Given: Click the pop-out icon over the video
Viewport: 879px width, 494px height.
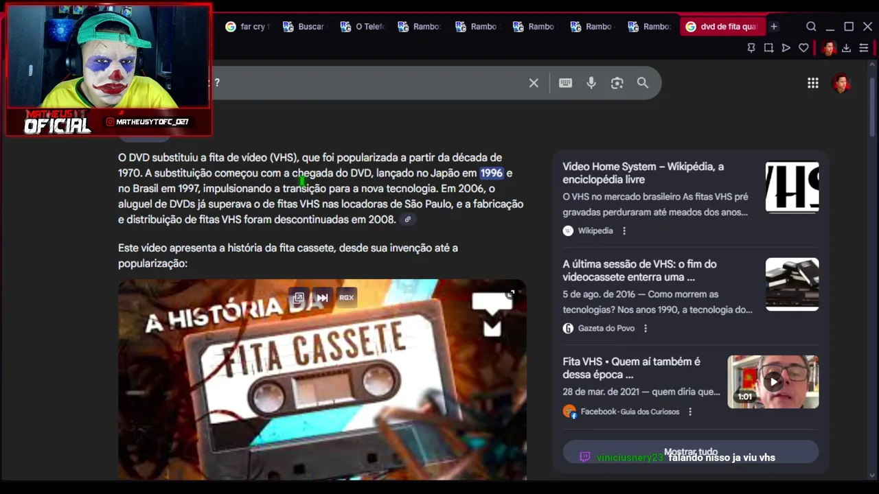Looking at the screenshot, I should coord(299,298).
